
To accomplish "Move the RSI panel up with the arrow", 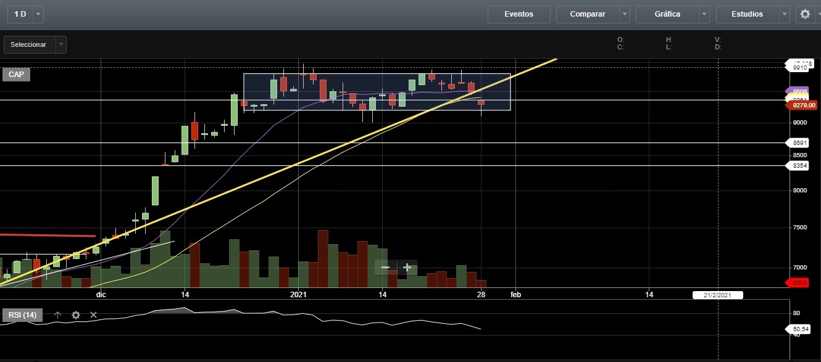I will click(x=58, y=315).
